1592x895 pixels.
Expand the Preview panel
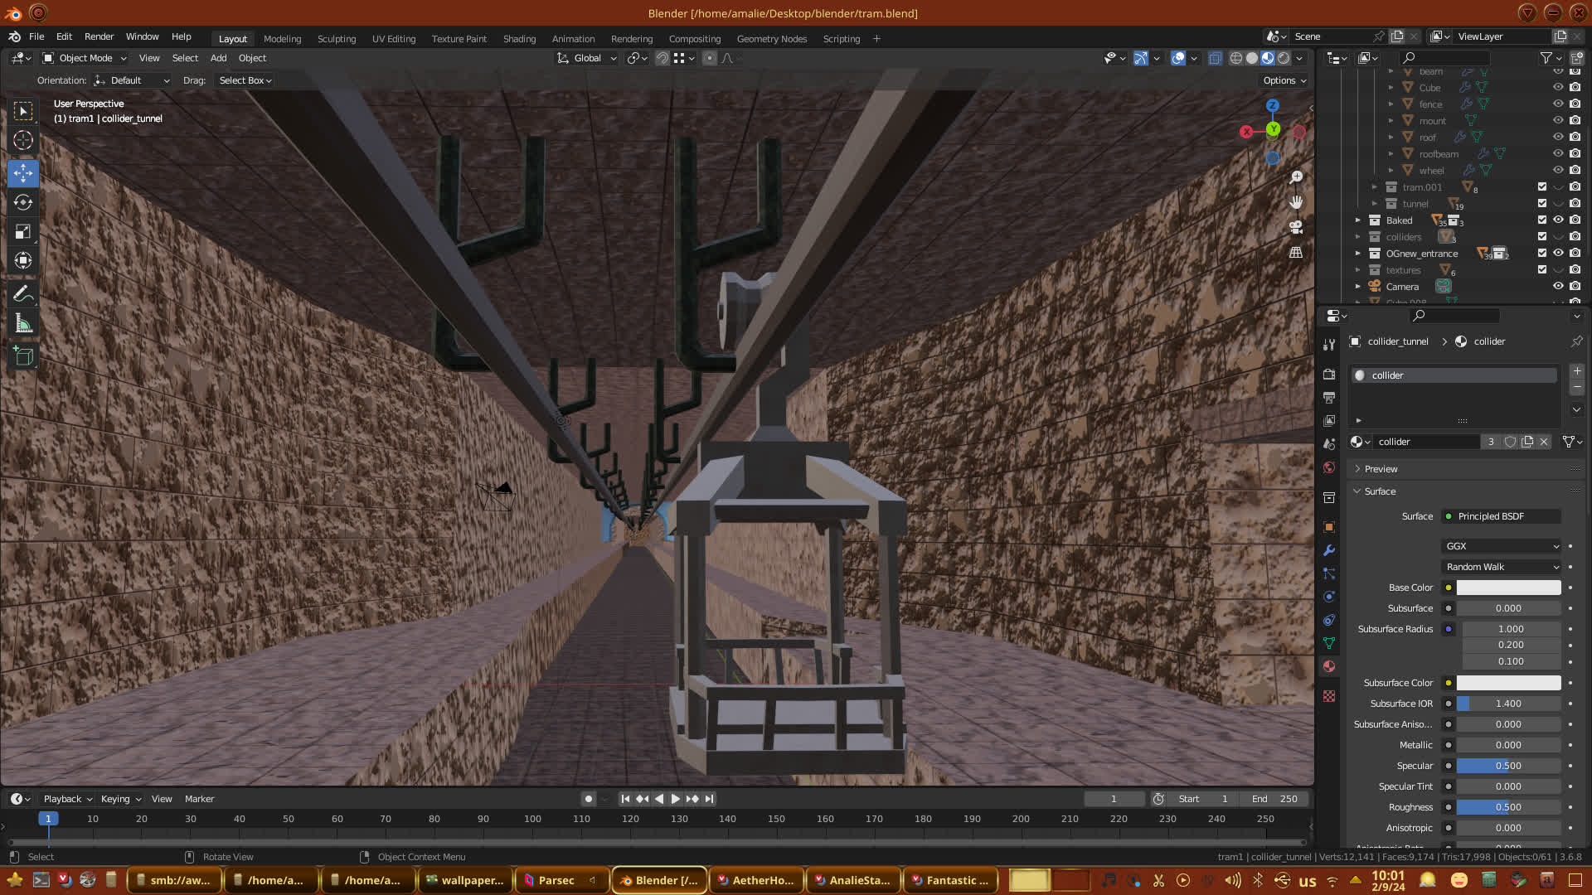[x=1381, y=469]
